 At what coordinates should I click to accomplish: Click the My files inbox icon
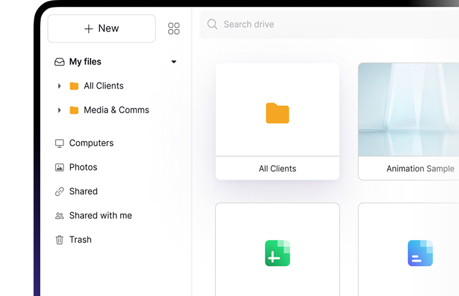(59, 62)
